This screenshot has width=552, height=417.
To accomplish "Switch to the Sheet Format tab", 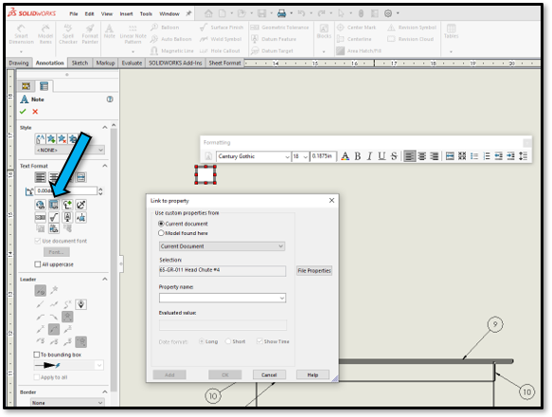I will (224, 63).
